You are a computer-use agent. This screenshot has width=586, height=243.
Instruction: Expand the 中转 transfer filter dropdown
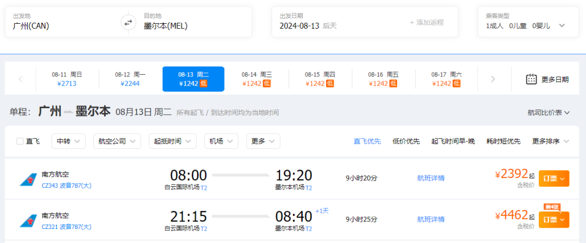(68, 141)
